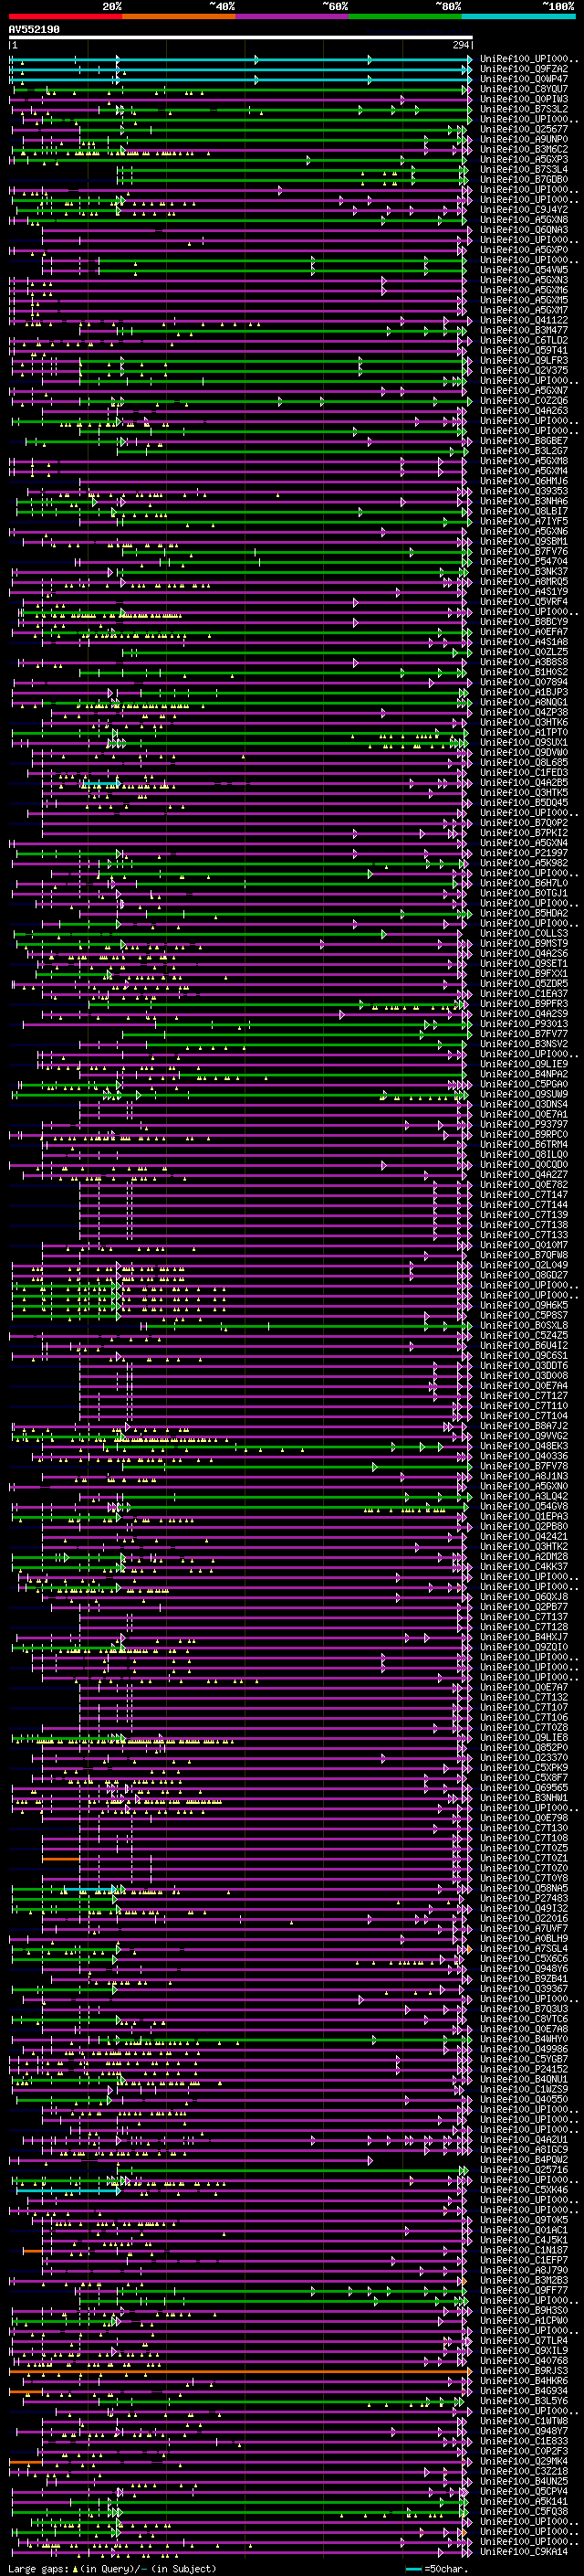Image resolution: width=584 pixels, height=2576 pixels.
Task: Choose the UniRef100_Q4A263 hit
Action: coord(524,410)
